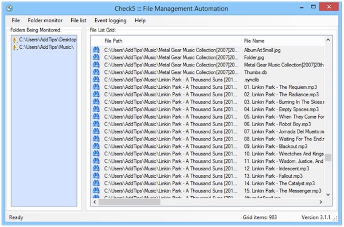Screen dimensions: 344x227
Task: Click binoculars icon for The Radiance.mp3 row
Action: coord(96,95)
